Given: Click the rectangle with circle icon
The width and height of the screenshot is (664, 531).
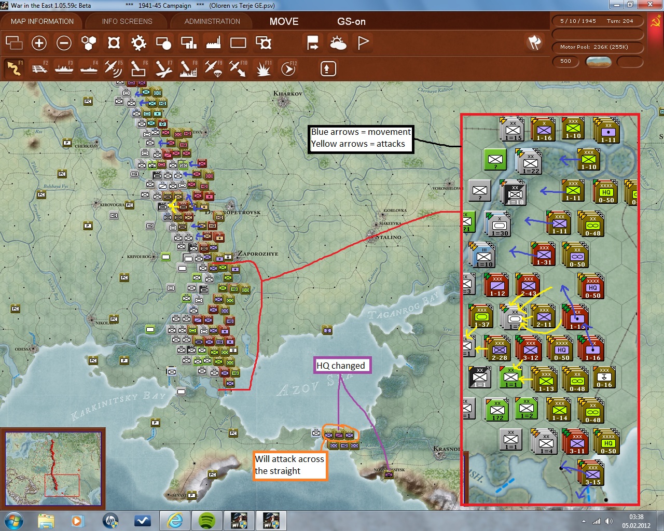Looking at the screenshot, I should pyautogui.click(x=163, y=43).
